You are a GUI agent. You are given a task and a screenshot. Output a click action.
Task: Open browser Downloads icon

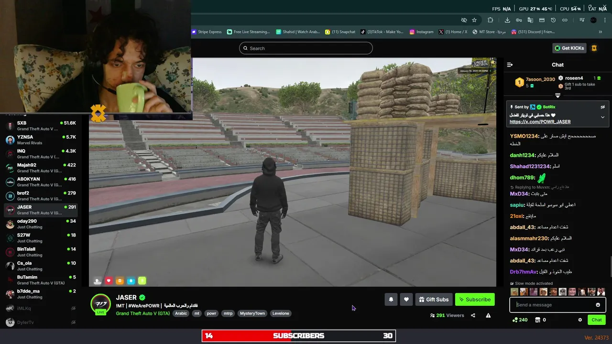[507, 20]
